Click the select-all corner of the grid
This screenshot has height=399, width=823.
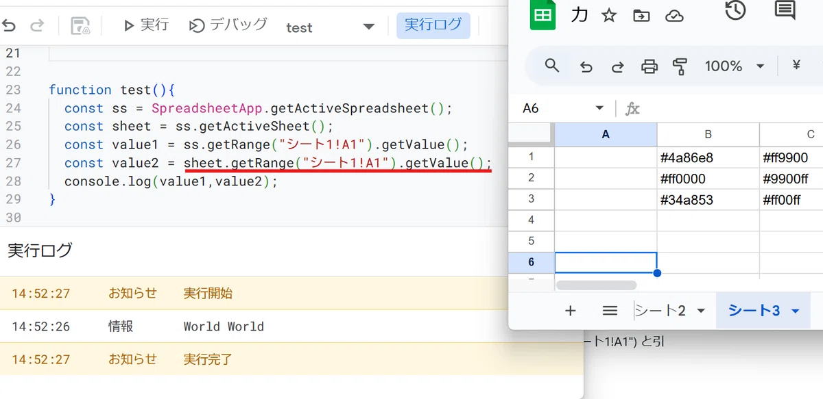531,135
